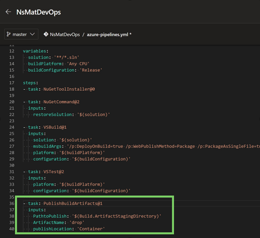Open the NsMatDevOps repository breadcrumb link

coord(65,35)
